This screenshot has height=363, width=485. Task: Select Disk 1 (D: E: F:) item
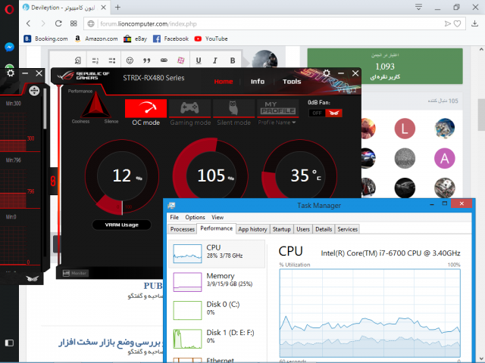[217, 338]
